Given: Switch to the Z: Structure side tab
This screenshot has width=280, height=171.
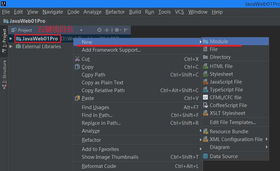Looking at the screenshot, I should click(4, 75).
